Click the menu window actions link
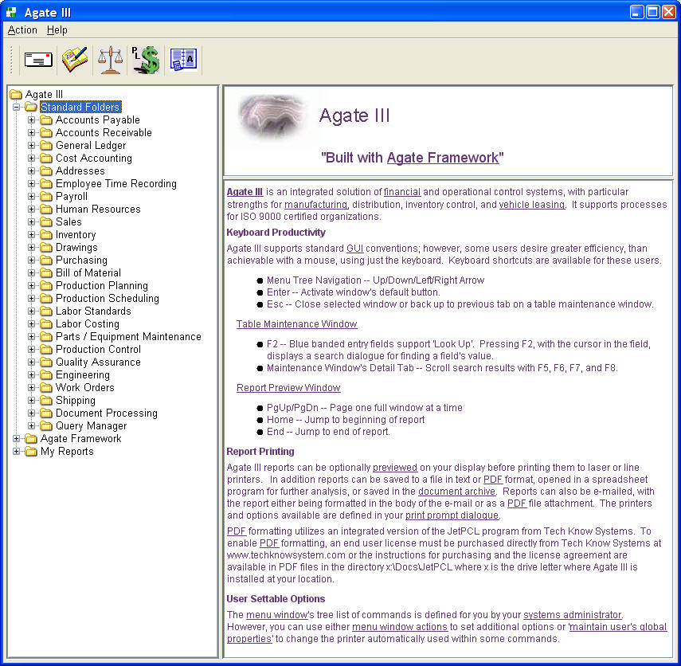The image size is (681, 666). 400,627
